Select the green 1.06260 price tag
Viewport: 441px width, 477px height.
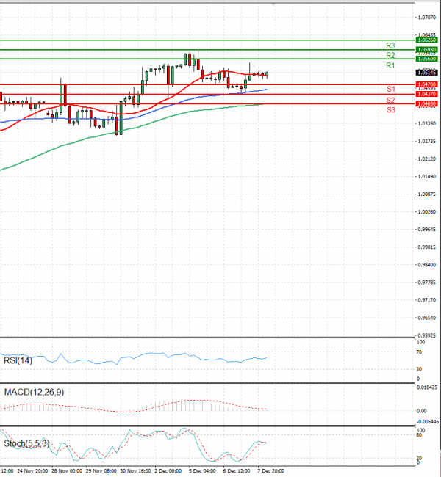click(x=427, y=40)
